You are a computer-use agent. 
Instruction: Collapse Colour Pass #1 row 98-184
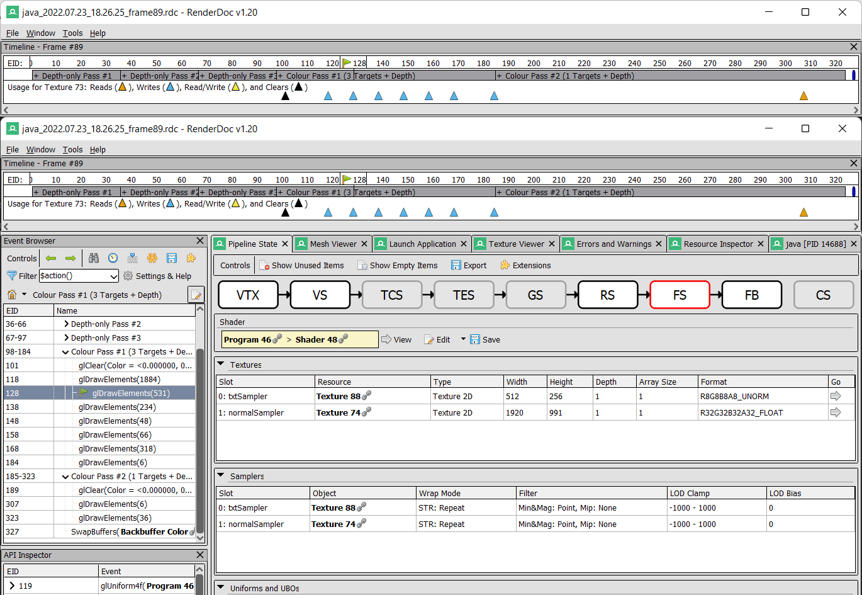coord(65,352)
